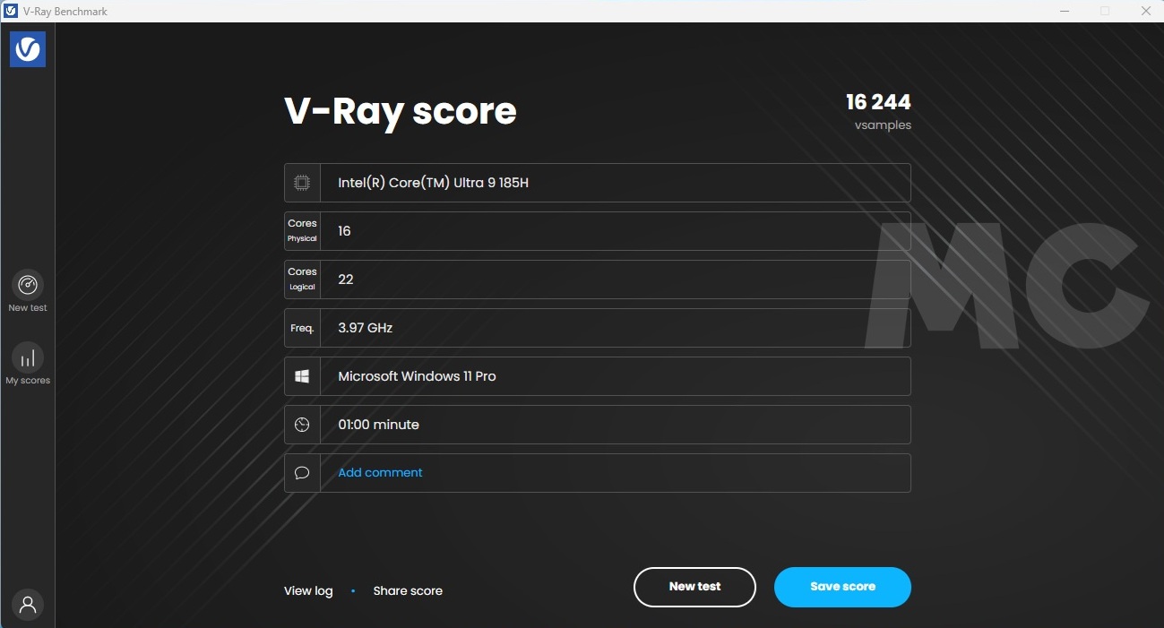Click the clock icon beside 01:00 minute

coord(302,425)
